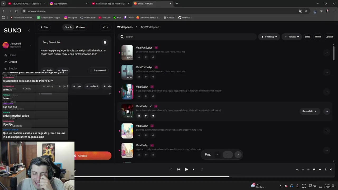Image resolution: width=338 pixels, height=190 pixels.
Task: Open the Newest sort dropdown
Action: point(292,37)
